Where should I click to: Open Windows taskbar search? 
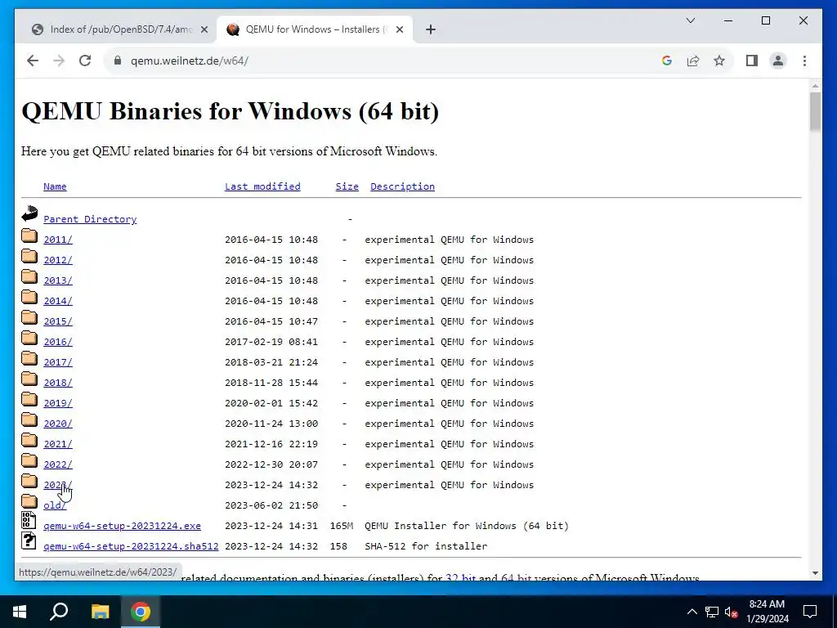coord(59,612)
